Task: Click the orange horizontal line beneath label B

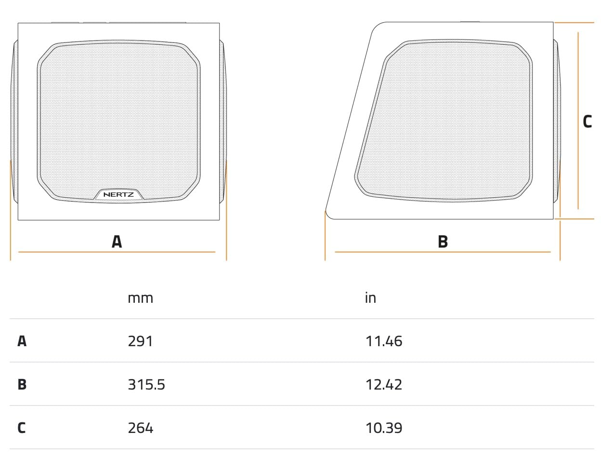Action: (443, 252)
